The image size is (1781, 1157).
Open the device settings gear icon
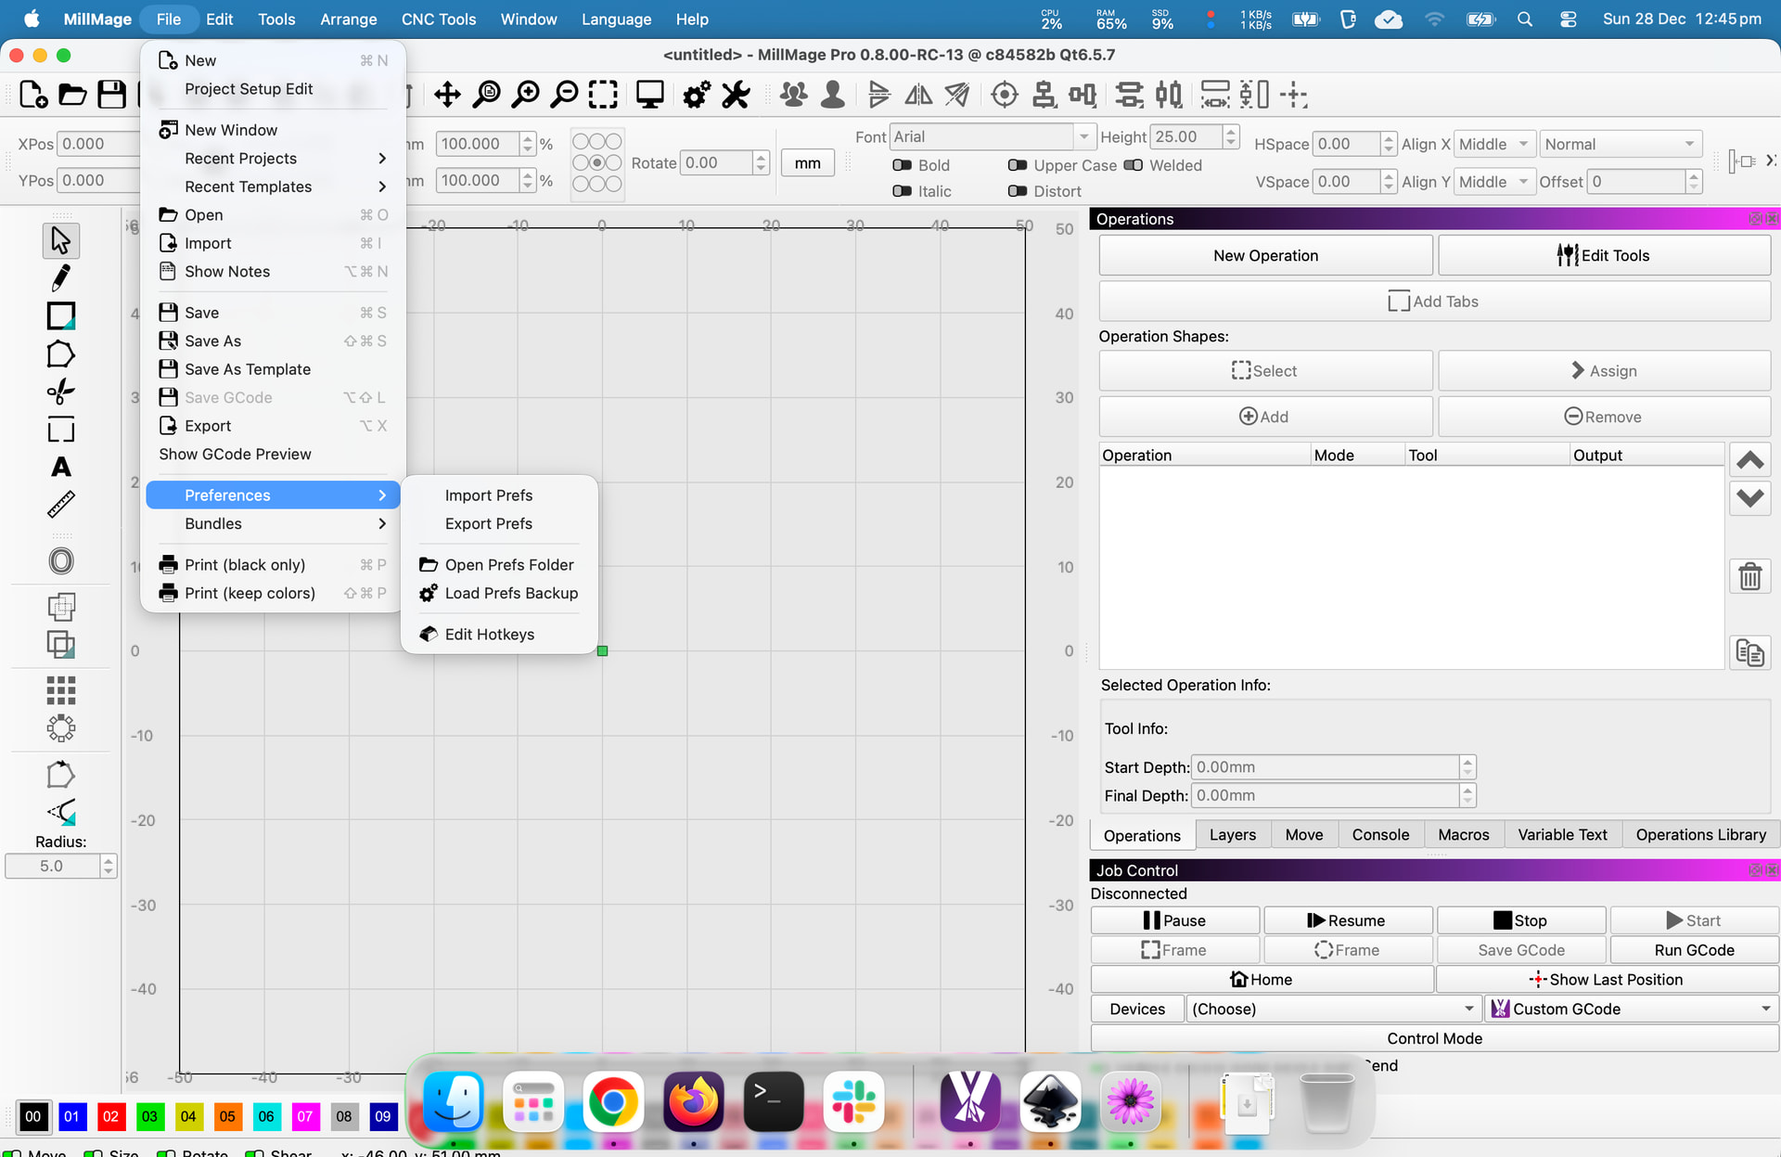point(696,95)
